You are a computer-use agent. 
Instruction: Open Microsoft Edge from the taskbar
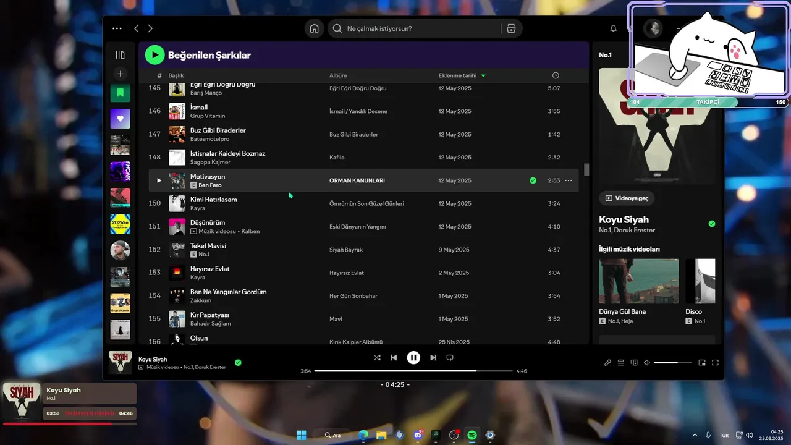(x=363, y=435)
